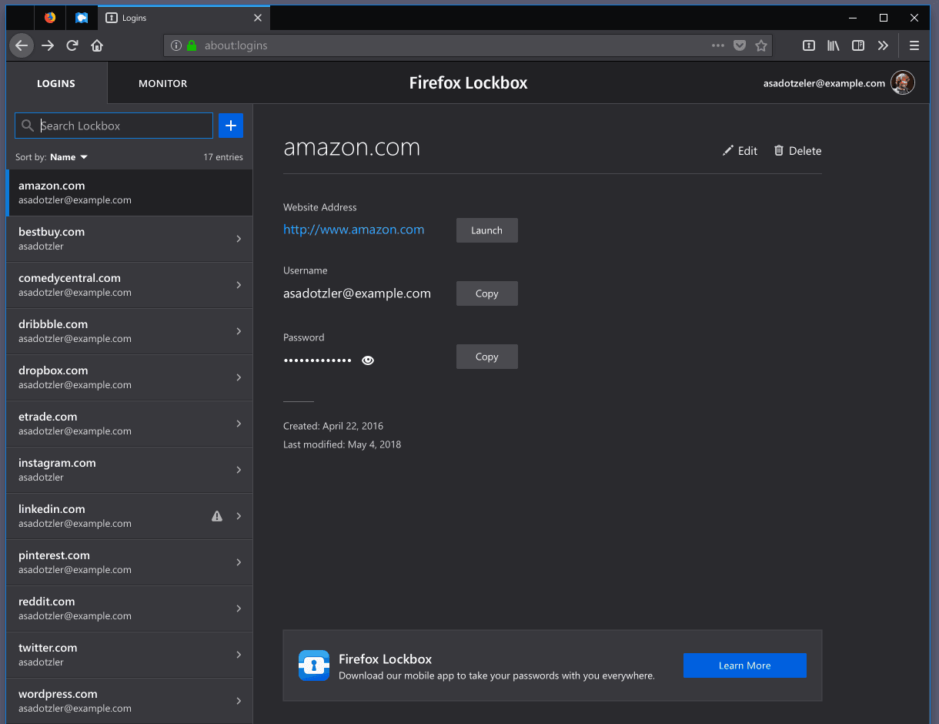This screenshot has width=939, height=724.
Task: Select the LOGINS tab
Action: tap(55, 83)
